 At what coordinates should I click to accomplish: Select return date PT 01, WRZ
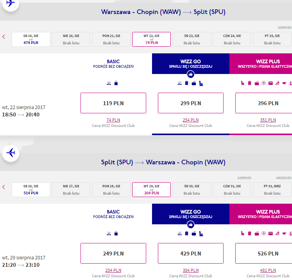pos(272,190)
